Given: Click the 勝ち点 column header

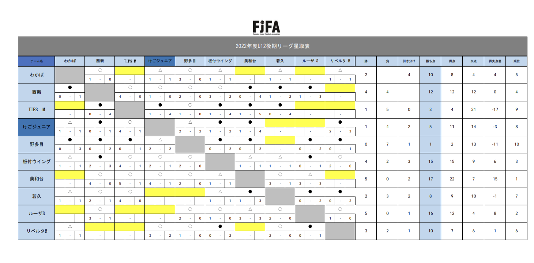Looking at the screenshot, I should [430, 61].
